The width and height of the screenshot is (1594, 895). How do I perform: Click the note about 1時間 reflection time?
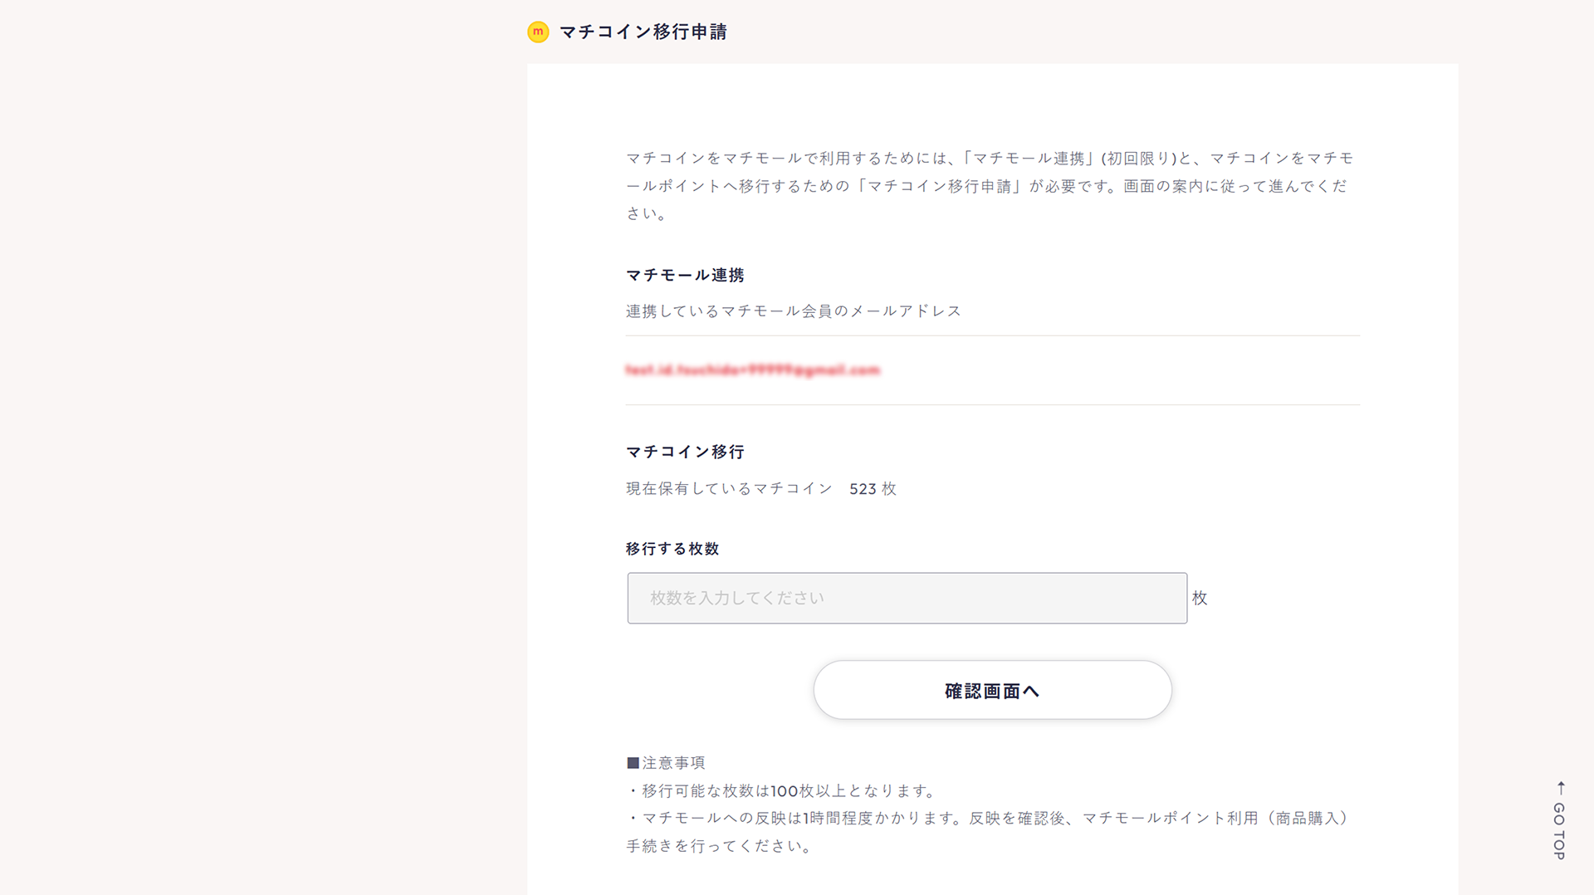988,818
